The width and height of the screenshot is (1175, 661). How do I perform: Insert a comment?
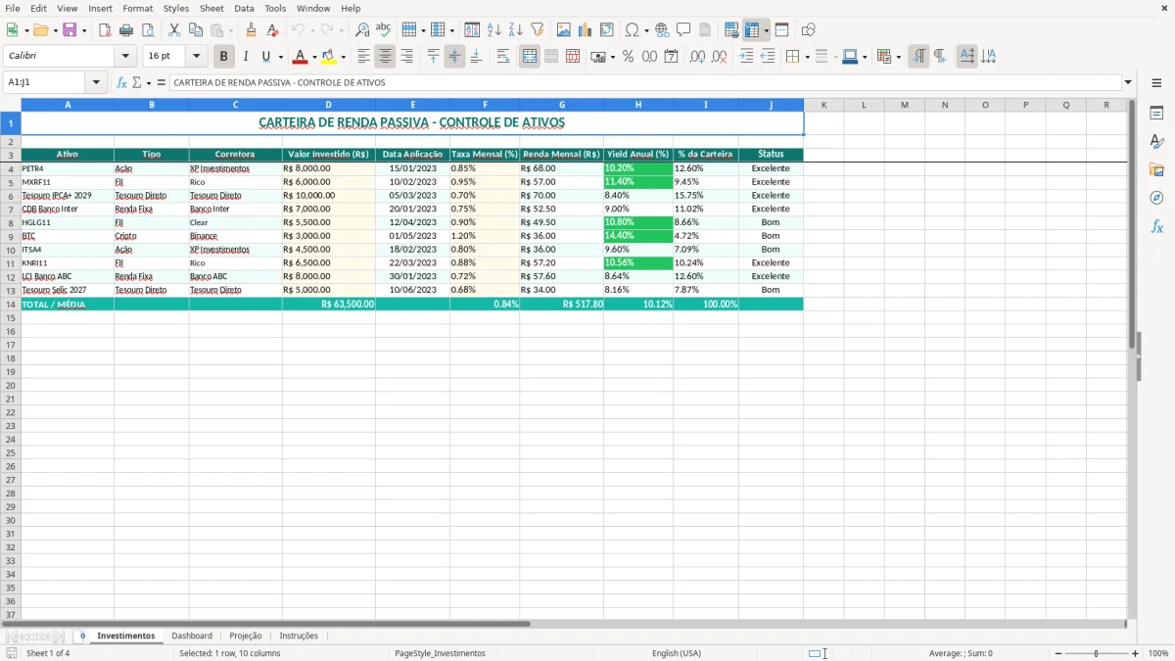point(683,30)
